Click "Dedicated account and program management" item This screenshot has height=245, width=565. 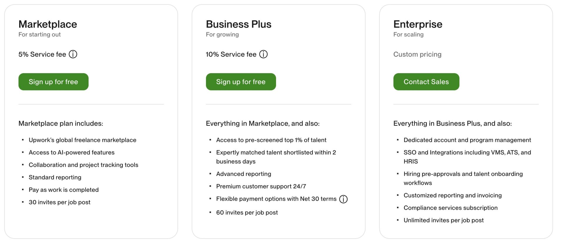(x=467, y=140)
